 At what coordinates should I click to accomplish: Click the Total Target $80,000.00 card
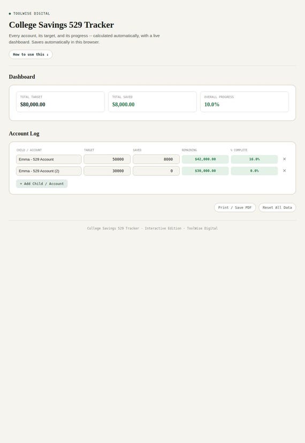click(60, 102)
